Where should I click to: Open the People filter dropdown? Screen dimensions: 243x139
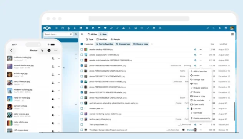(x=115, y=39)
